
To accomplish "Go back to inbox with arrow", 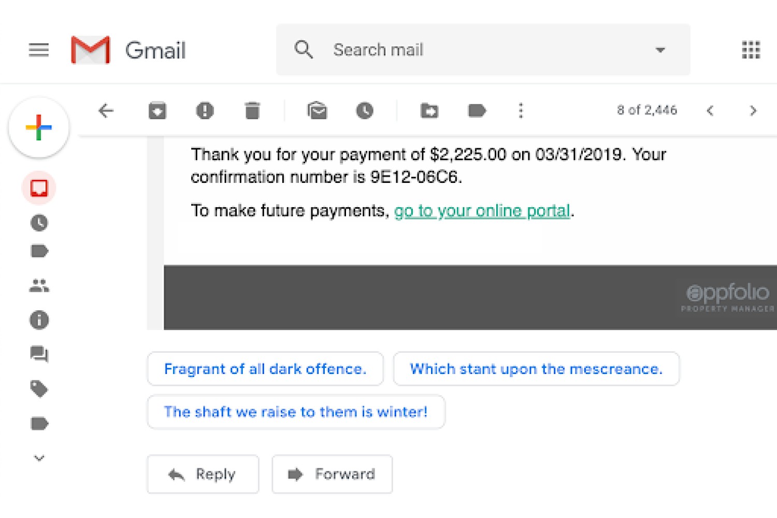I will 106,110.
